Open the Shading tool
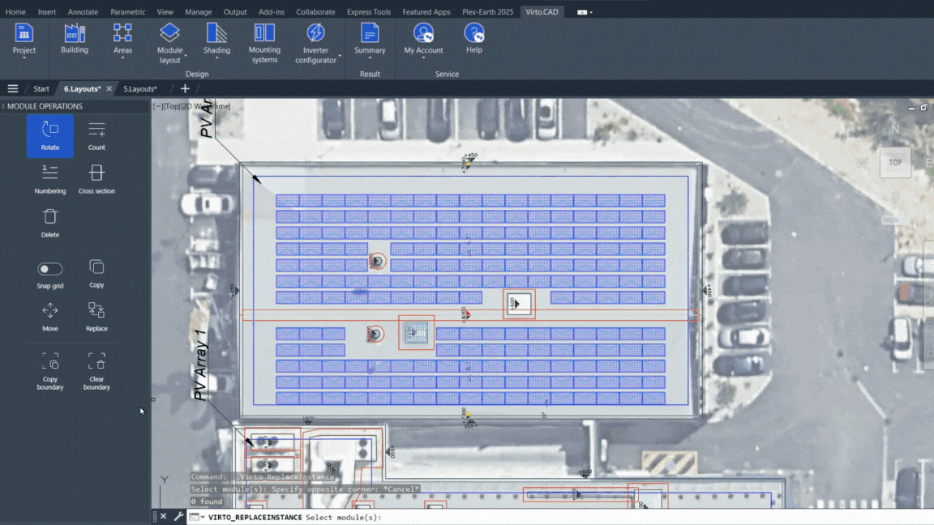Image resolution: width=934 pixels, height=525 pixels. click(216, 39)
